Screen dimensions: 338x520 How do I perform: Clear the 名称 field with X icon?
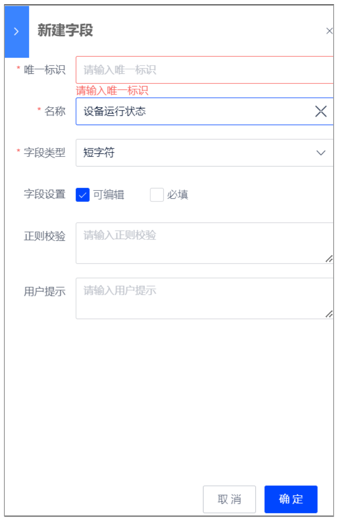pyautogui.click(x=321, y=111)
